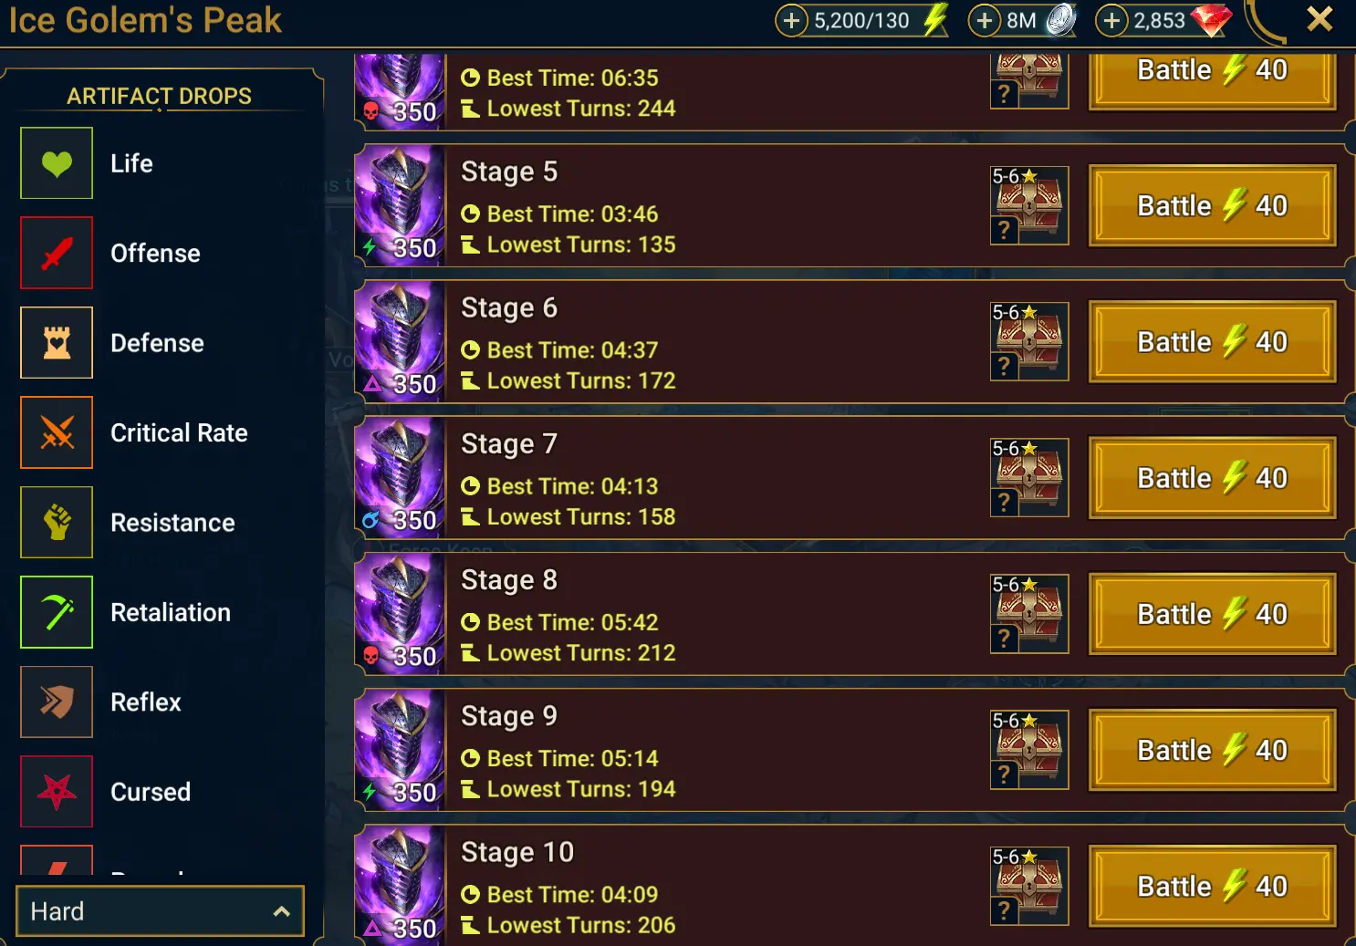
Task: Open Stage 7 boss portrait
Action: (400, 477)
